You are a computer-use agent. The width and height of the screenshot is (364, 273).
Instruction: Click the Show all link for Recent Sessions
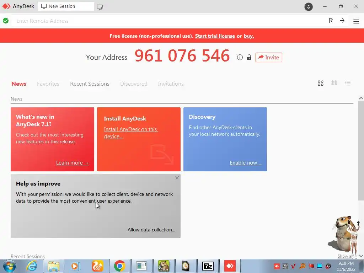(x=346, y=256)
